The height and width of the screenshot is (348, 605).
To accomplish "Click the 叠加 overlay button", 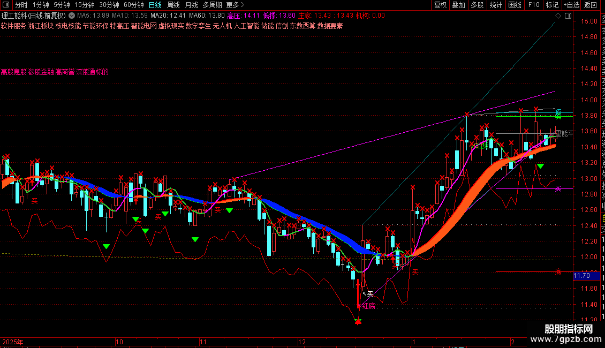I will pyautogui.click(x=459, y=5).
